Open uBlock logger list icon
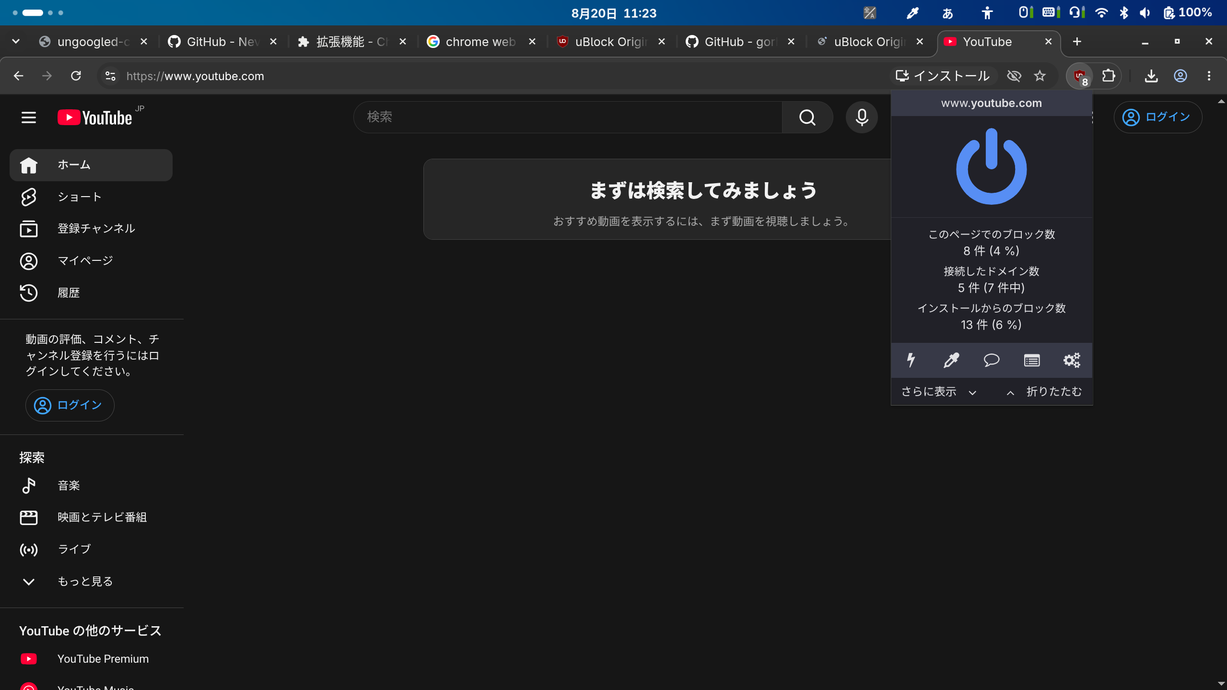The height and width of the screenshot is (690, 1227). (1032, 360)
